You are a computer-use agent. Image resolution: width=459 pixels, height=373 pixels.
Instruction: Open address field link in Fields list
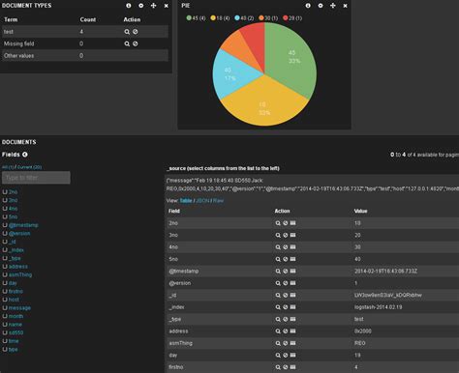[x=18, y=267]
